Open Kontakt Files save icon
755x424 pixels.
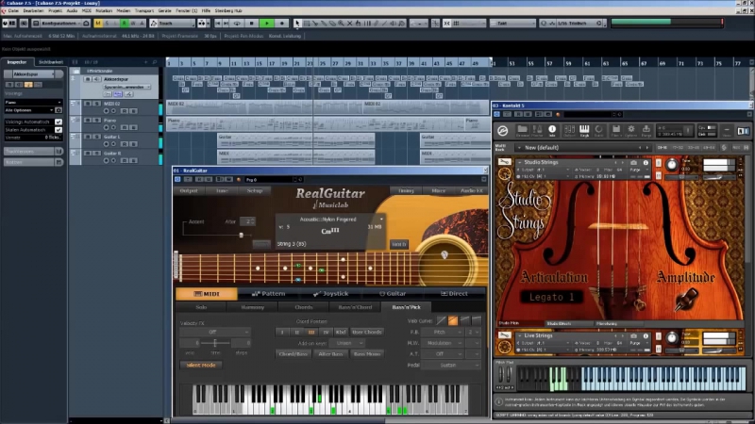tap(616, 130)
